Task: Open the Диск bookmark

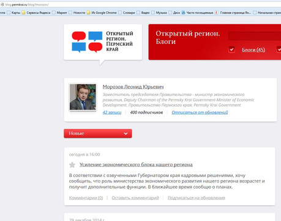Action: 174,13
